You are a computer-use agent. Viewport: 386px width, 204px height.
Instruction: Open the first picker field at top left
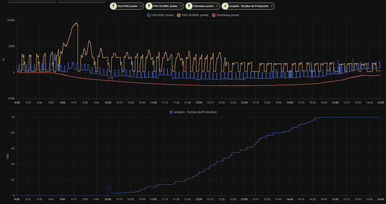tap(32, 1)
